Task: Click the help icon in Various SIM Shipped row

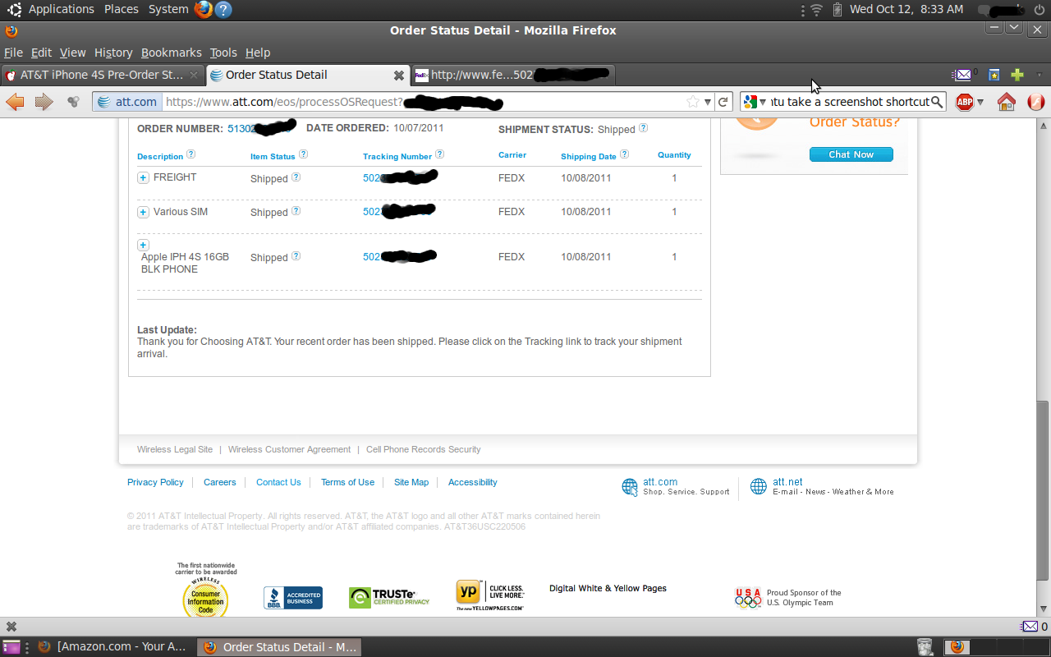Action: (x=296, y=211)
